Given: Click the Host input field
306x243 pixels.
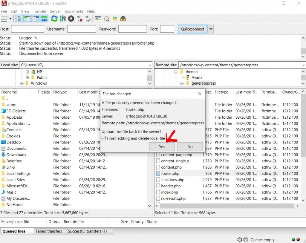Looking at the screenshot, I should tap(27, 29).
